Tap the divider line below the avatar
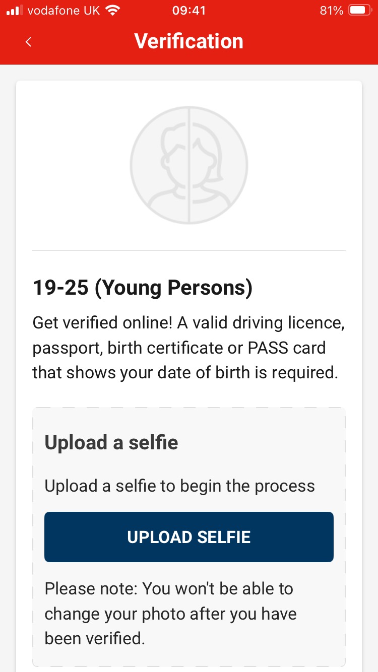This screenshot has width=378, height=672. 189,250
